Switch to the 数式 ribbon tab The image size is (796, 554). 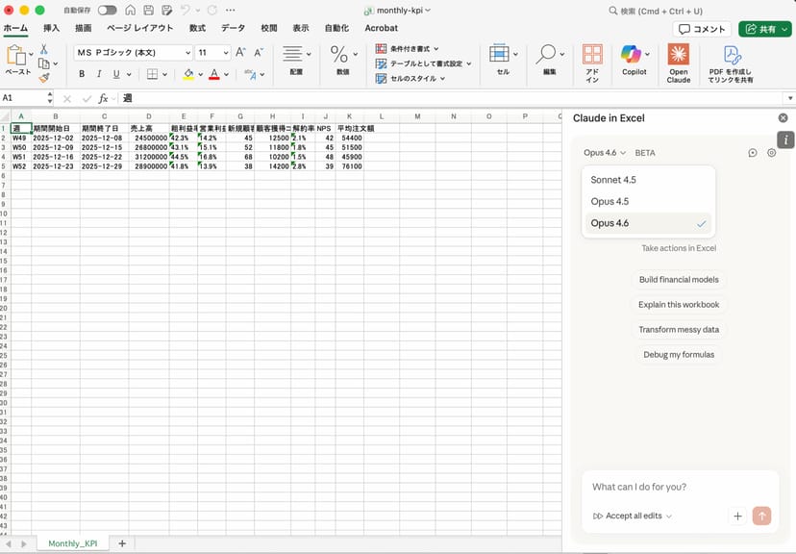point(197,28)
